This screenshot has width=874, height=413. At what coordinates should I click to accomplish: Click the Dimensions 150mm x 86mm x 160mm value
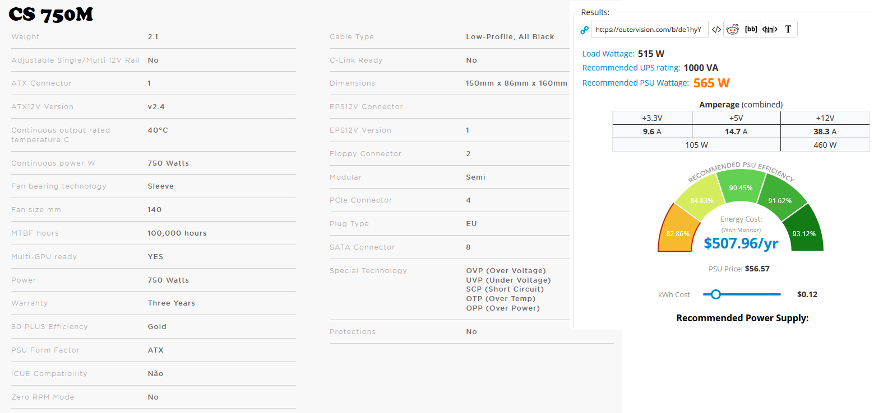pyautogui.click(x=517, y=83)
